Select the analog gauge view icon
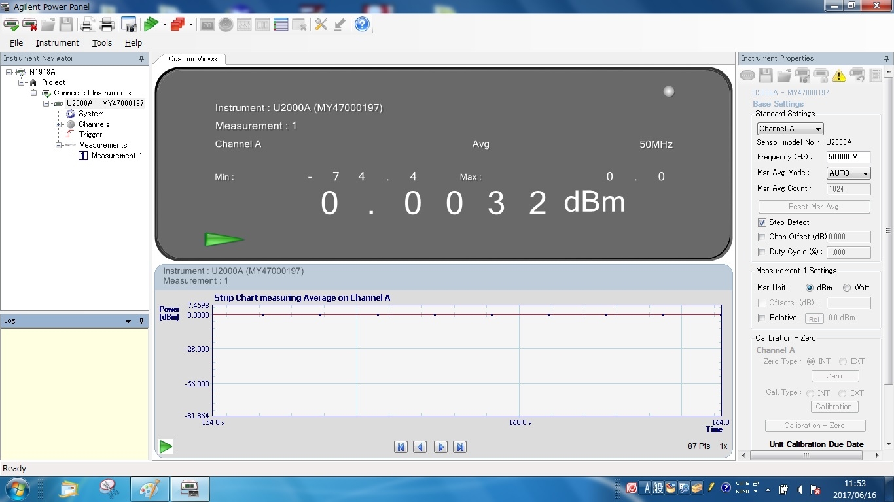This screenshot has height=502, width=894. 226,25
